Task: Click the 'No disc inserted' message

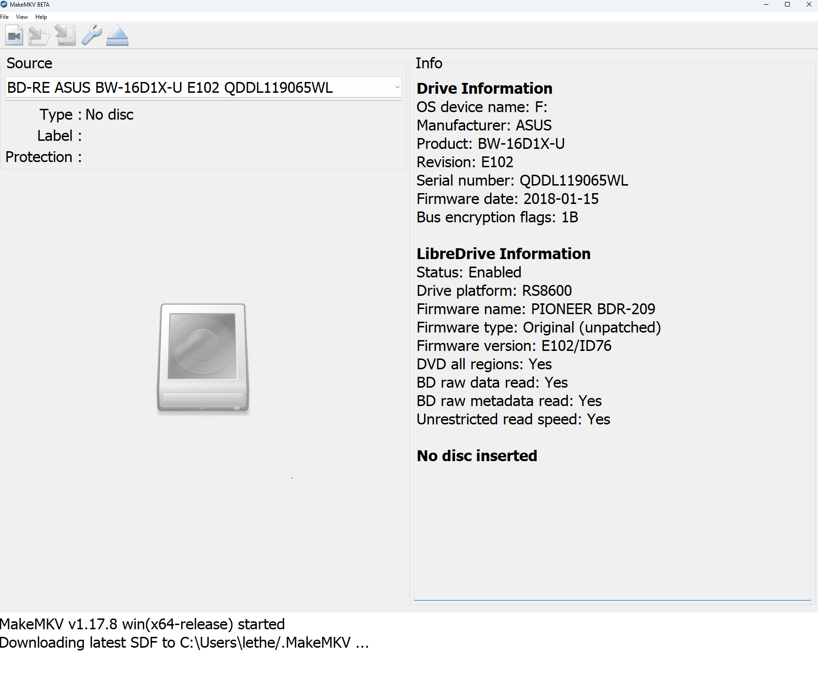Action: [477, 456]
